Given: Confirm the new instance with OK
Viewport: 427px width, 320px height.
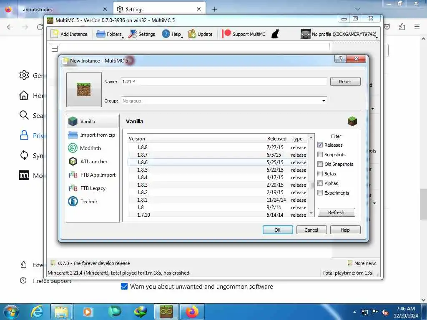Looking at the screenshot, I should pyautogui.click(x=277, y=230).
